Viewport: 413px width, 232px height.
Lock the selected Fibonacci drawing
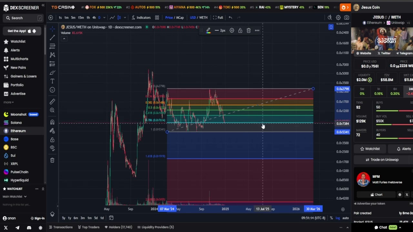point(240,30)
